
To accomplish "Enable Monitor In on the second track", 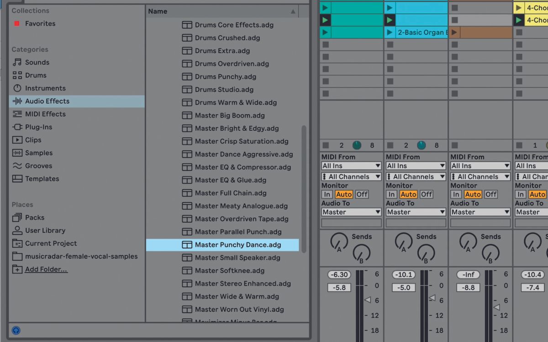I will click(392, 194).
